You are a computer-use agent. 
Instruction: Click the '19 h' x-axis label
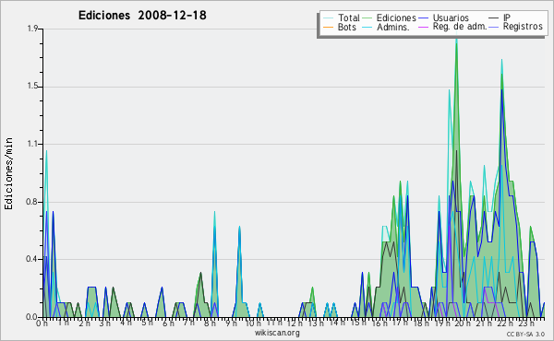[442, 323]
